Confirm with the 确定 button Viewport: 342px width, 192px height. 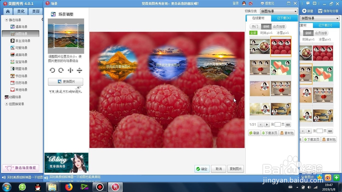point(202,169)
